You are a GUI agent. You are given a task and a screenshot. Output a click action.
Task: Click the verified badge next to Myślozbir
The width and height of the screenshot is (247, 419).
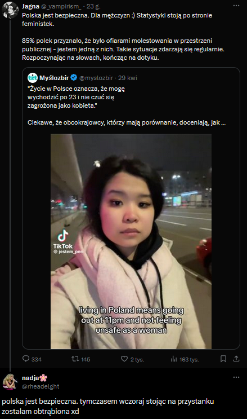[x=74, y=78]
